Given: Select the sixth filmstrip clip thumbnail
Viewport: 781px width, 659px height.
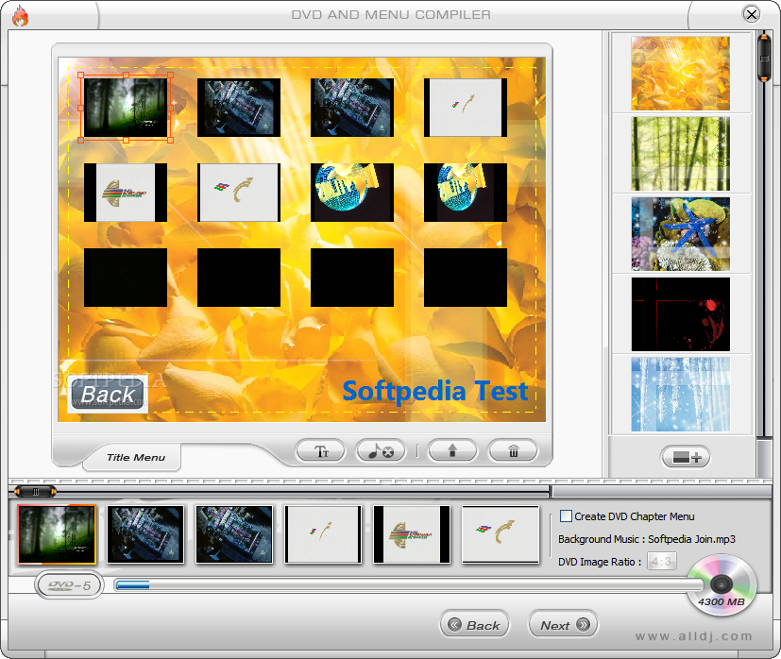Looking at the screenshot, I should pyautogui.click(x=501, y=534).
